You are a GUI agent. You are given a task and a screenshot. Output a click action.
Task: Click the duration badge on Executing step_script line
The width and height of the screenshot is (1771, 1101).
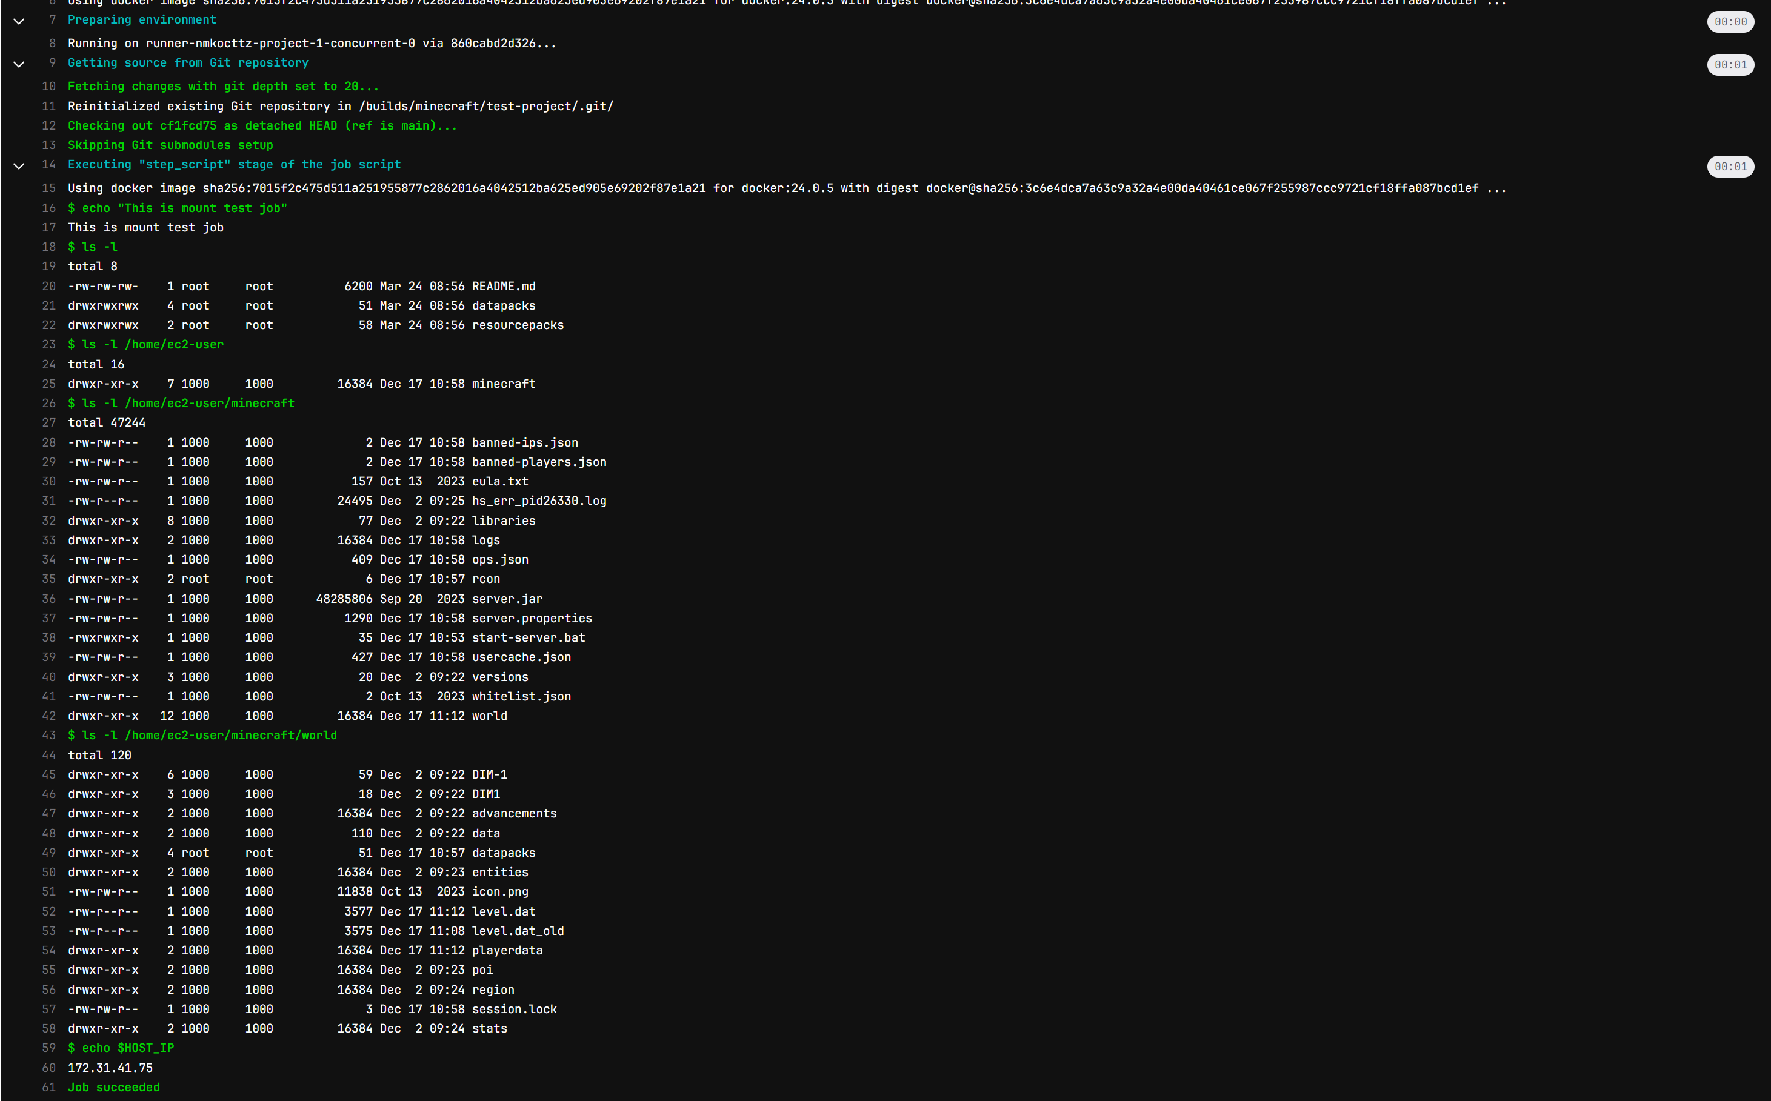[x=1730, y=167]
